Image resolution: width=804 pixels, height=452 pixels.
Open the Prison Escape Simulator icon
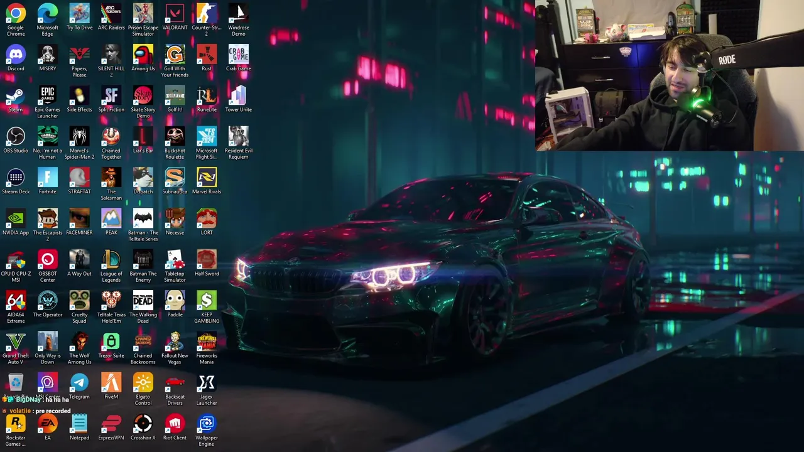pos(143,14)
